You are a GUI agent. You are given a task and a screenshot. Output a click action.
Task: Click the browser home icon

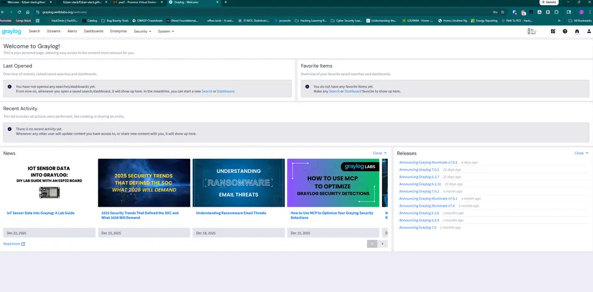(x=28, y=12)
